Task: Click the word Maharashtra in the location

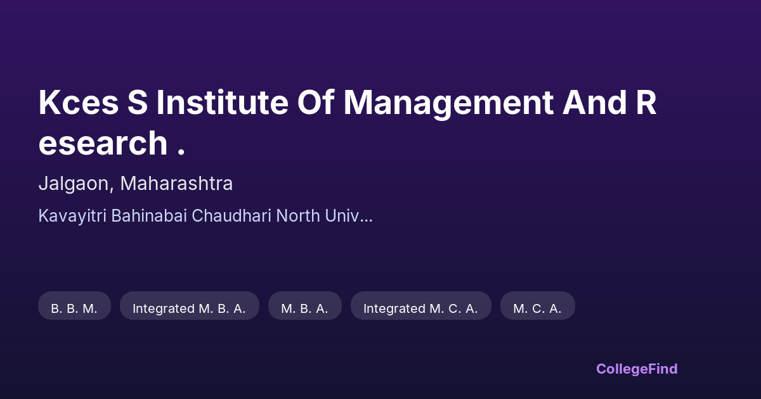Action: pos(176,184)
